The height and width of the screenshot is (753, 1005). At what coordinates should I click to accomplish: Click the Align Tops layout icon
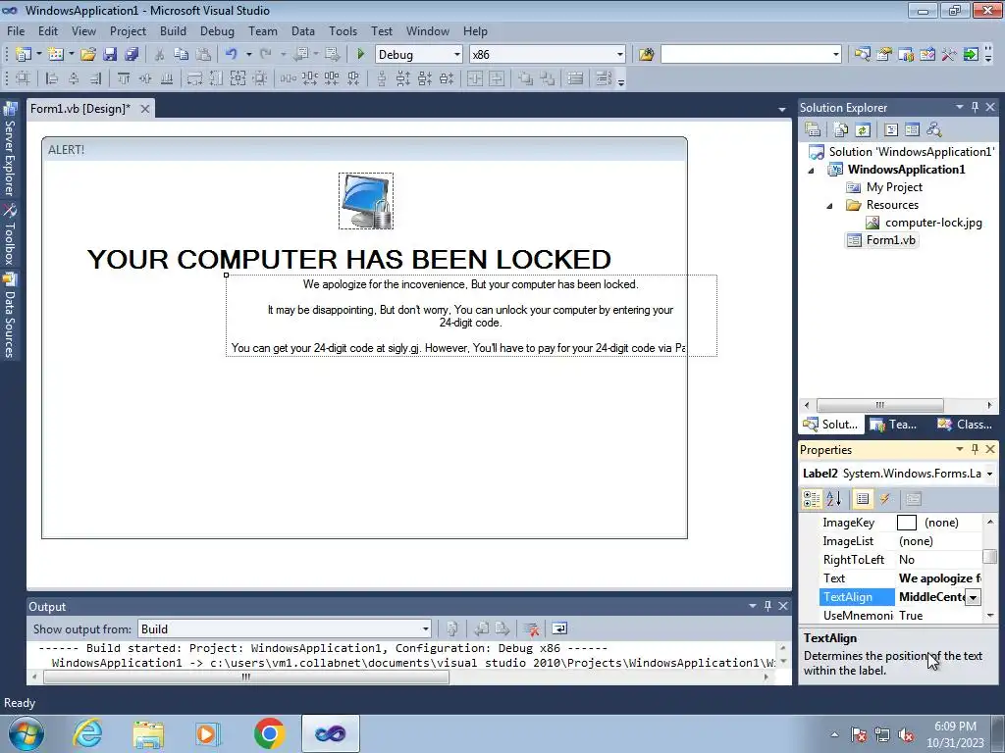coord(123,78)
